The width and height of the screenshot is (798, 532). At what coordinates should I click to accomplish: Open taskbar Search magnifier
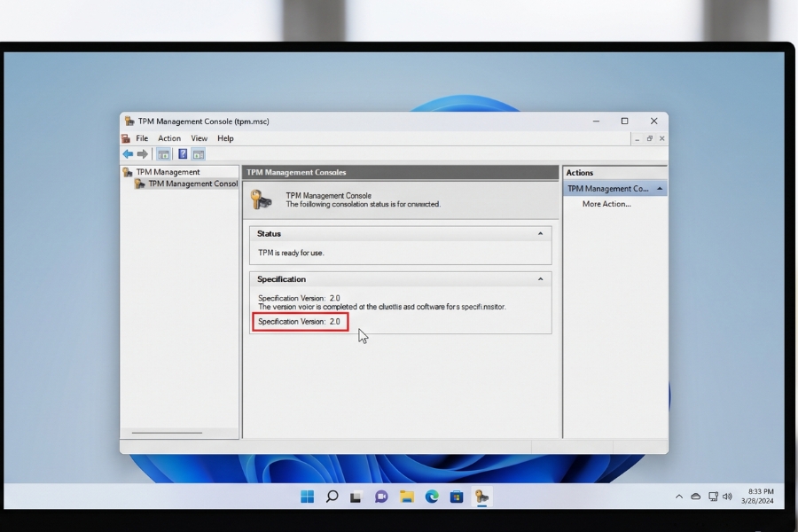click(x=332, y=497)
